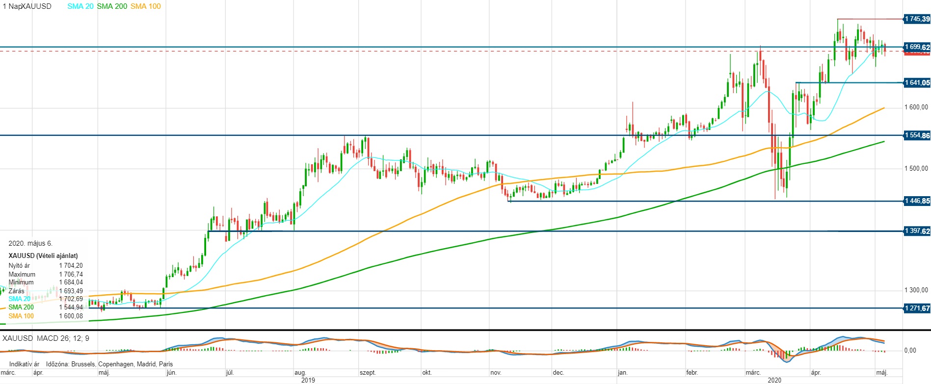The width and height of the screenshot is (931, 384).
Task: Click the 1 699,62 price level tag
Action: tap(917, 47)
